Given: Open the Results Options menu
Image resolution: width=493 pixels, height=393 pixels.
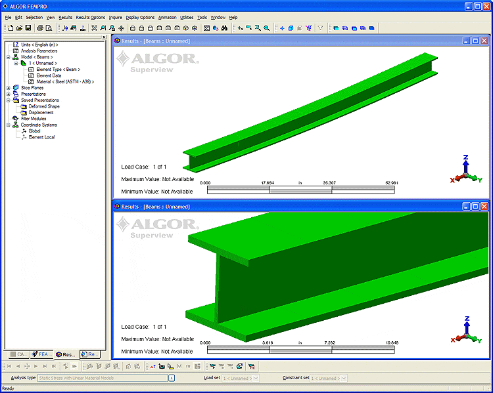Looking at the screenshot, I should tap(90, 17).
